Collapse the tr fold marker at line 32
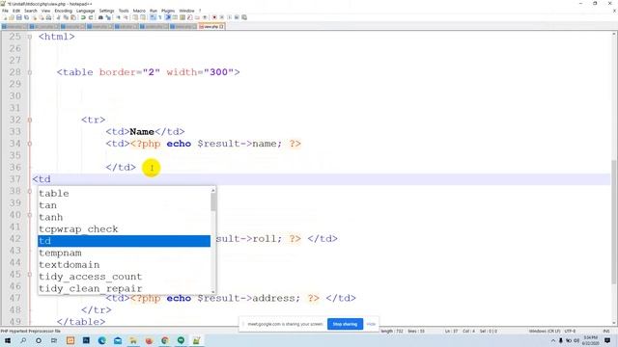Screen dimensions: 618x347 (x=30, y=120)
